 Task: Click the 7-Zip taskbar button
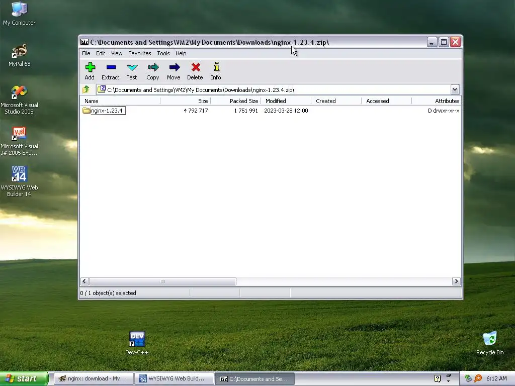254,378
